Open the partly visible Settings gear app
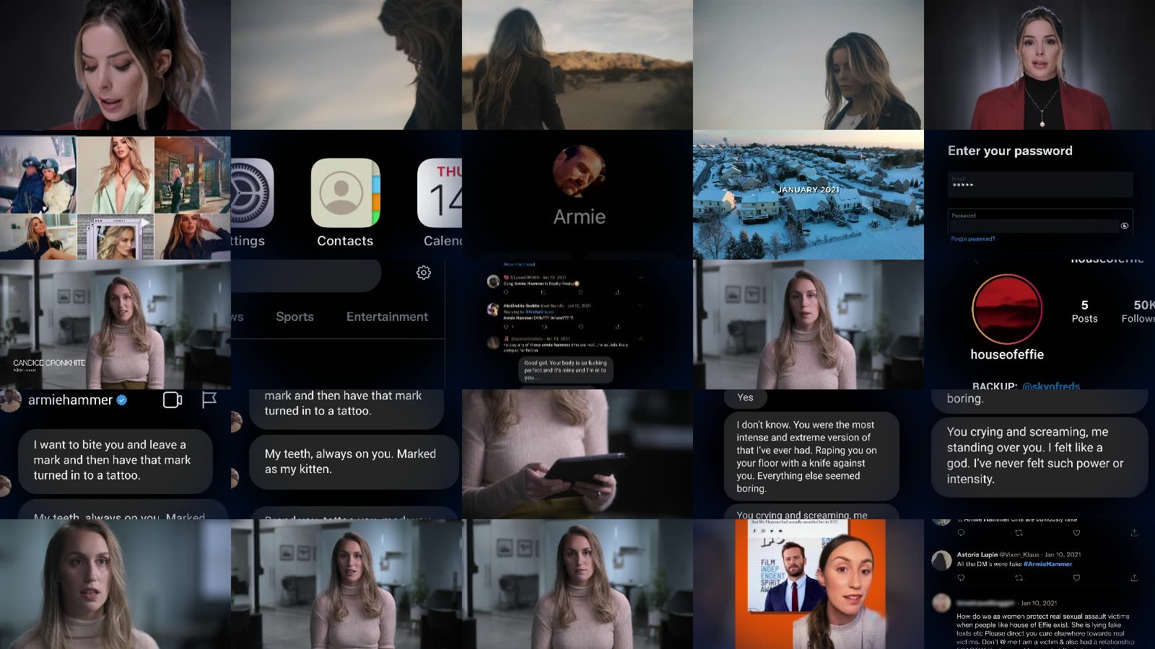The height and width of the screenshot is (649, 1155). coord(252,193)
